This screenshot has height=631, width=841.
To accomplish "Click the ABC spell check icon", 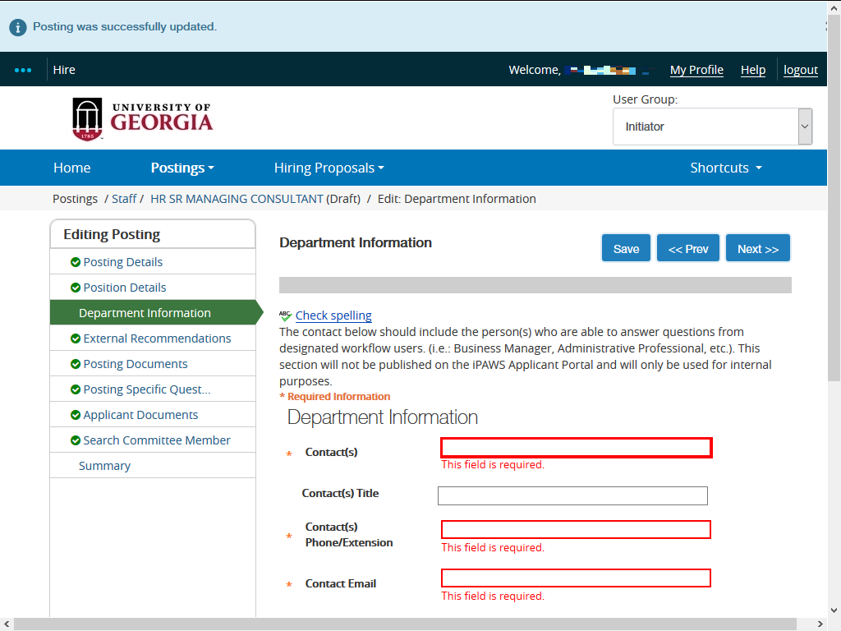I will tap(285, 315).
